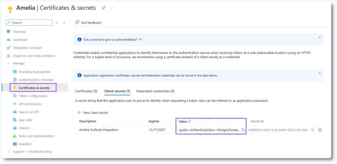Open API permissions in sidebar
The image size is (337, 164).
tap(30, 104)
